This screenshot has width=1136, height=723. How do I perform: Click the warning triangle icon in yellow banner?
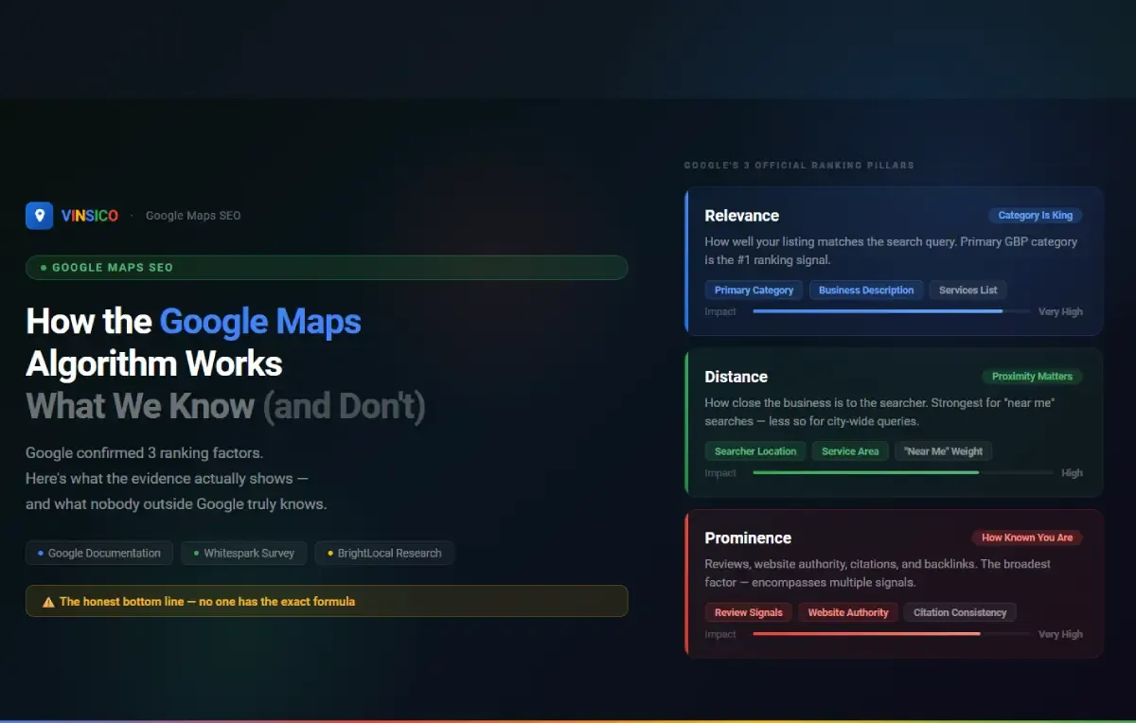click(48, 602)
